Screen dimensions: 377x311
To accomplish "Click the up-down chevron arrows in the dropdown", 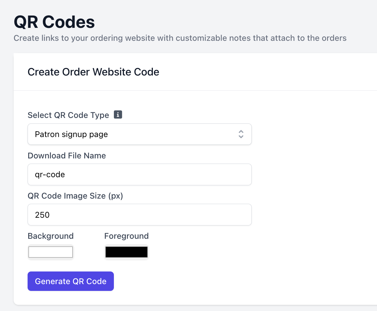I will [241, 134].
